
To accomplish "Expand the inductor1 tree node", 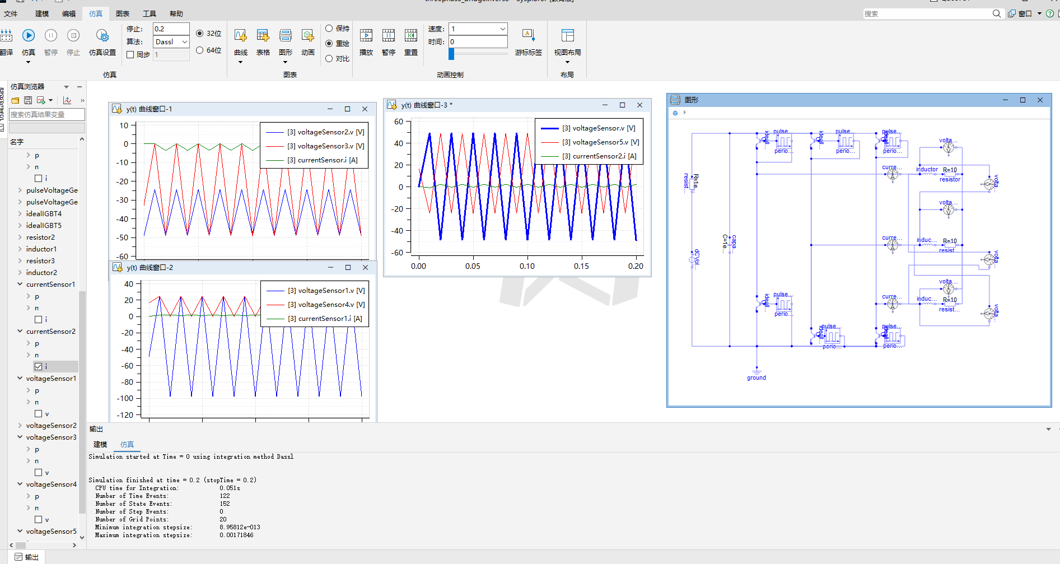I will (20, 249).
